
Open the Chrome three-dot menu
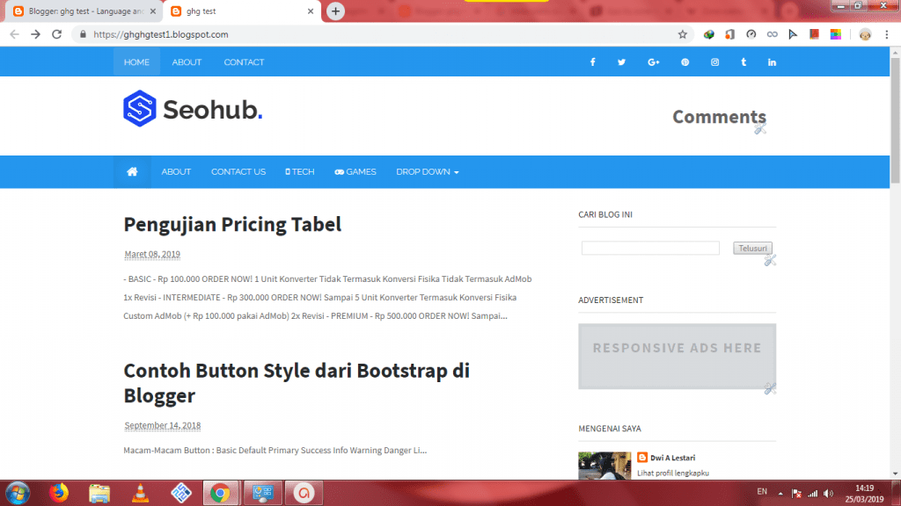pyautogui.click(x=887, y=34)
